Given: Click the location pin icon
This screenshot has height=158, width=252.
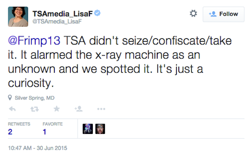Looking at the screenshot, I should click(x=10, y=97).
